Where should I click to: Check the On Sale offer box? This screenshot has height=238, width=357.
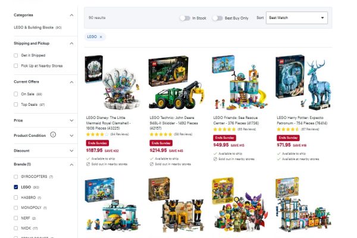click(x=15, y=94)
